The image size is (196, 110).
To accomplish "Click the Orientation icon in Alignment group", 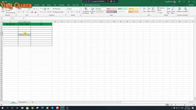I will pos(48,9).
